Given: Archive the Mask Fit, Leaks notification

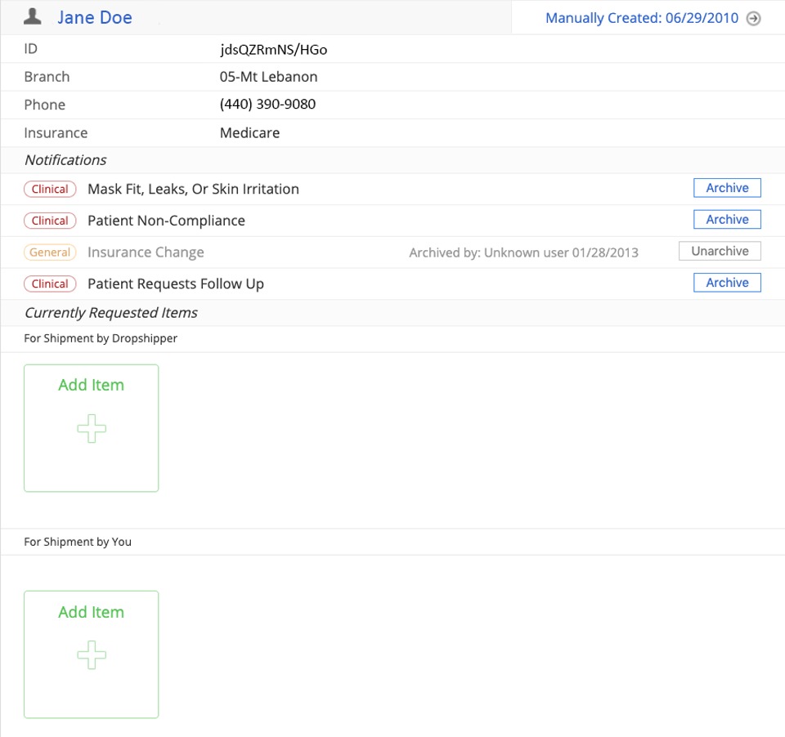Looking at the screenshot, I should click(x=727, y=188).
